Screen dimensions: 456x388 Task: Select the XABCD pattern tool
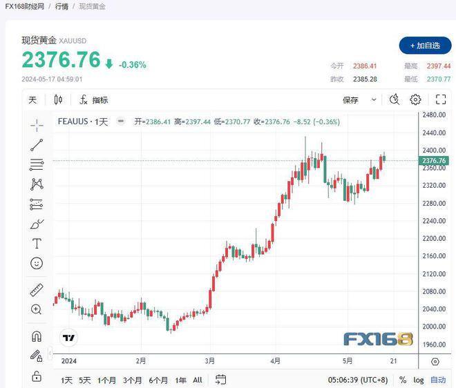point(37,184)
